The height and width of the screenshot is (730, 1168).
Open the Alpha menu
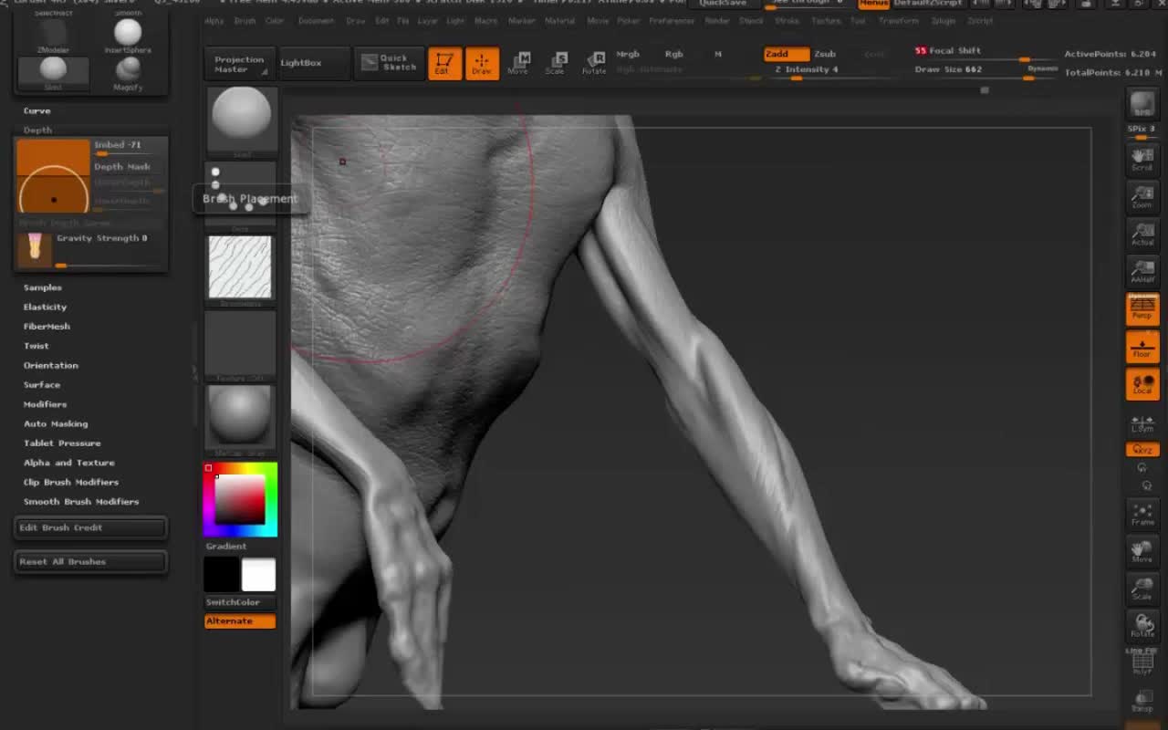(x=214, y=21)
